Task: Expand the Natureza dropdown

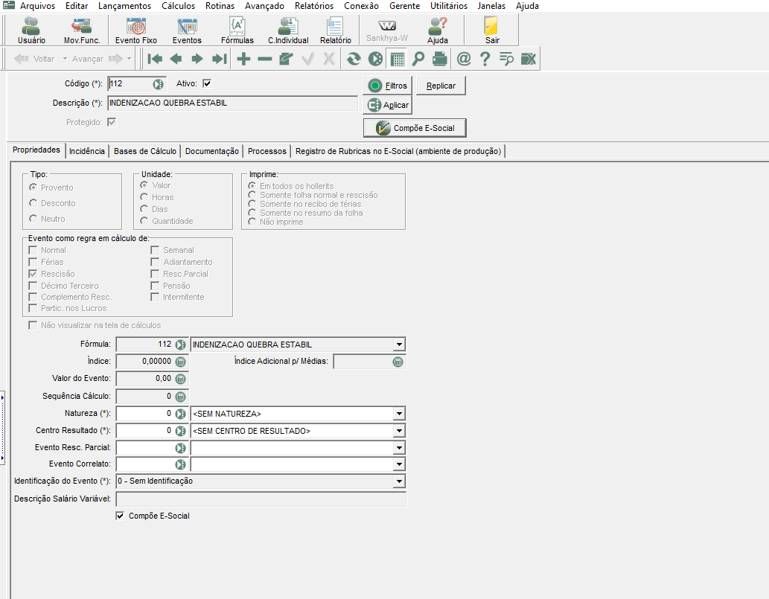Action: tap(399, 414)
